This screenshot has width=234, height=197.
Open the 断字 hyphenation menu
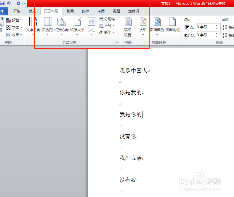click(x=107, y=32)
